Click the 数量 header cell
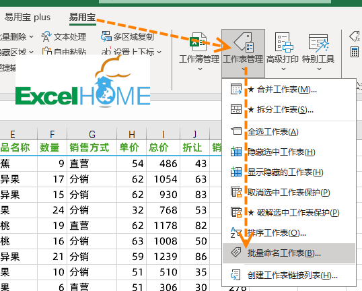362x291 pixels. pyautogui.click(x=52, y=148)
